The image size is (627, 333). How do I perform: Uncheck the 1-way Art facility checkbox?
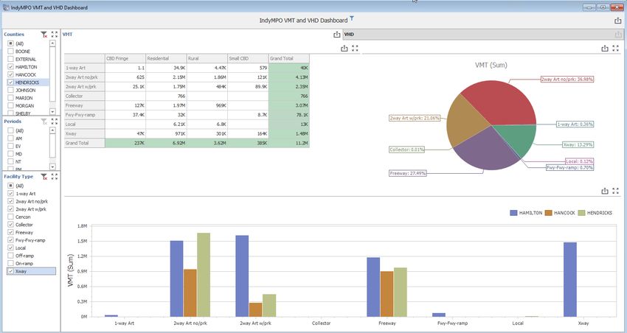11,193
